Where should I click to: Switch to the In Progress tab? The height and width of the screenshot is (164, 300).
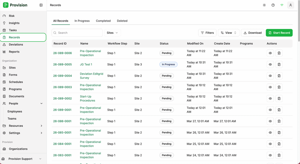pos(82,21)
